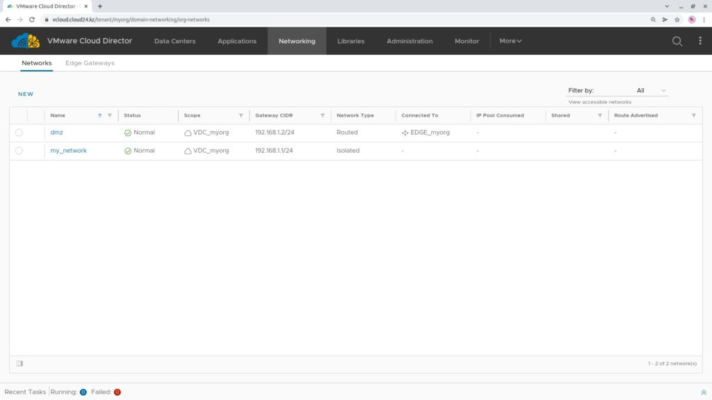Select the my_network radio button
Viewport: 712px width, 400px height.
tap(19, 151)
